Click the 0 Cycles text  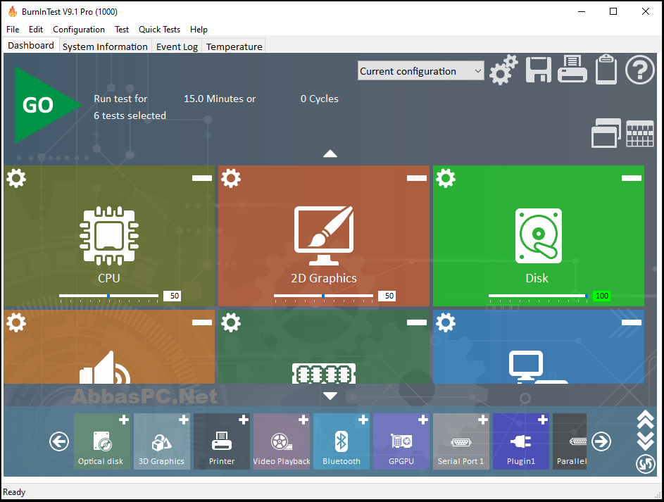tap(319, 99)
